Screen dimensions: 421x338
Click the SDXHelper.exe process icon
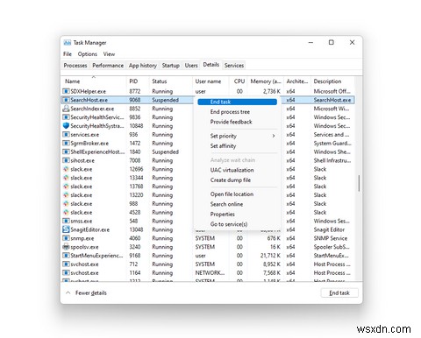point(66,91)
